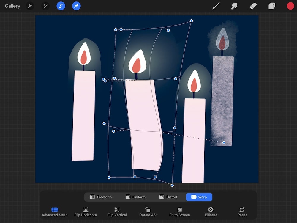The image size is (297, 223).
Task: Open the Warp transform option
Action: click(x=199, y=197)
